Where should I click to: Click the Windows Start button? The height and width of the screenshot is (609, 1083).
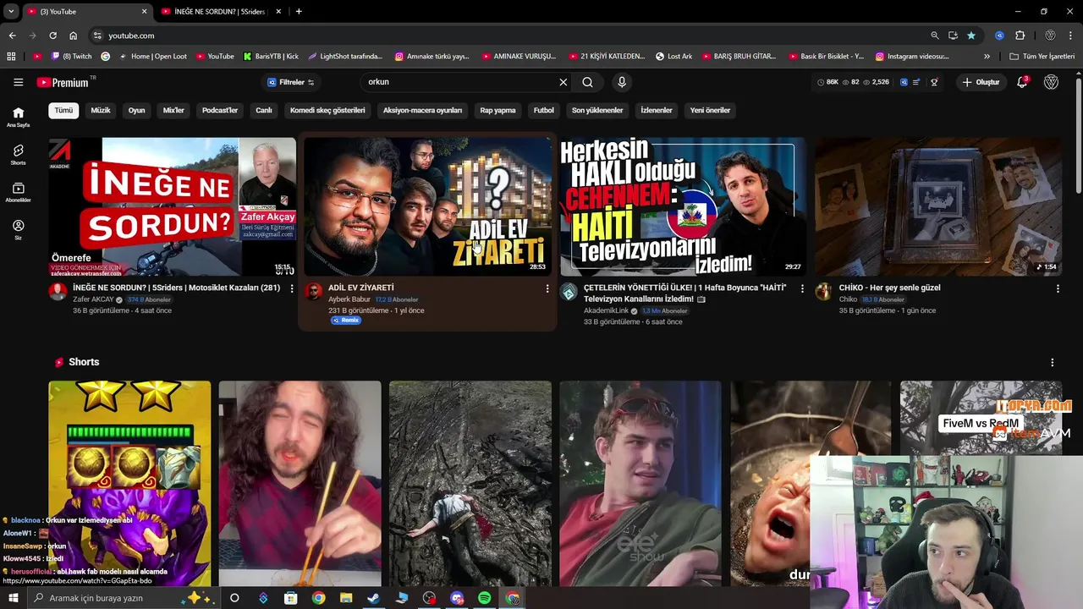(x=13, y=598)
